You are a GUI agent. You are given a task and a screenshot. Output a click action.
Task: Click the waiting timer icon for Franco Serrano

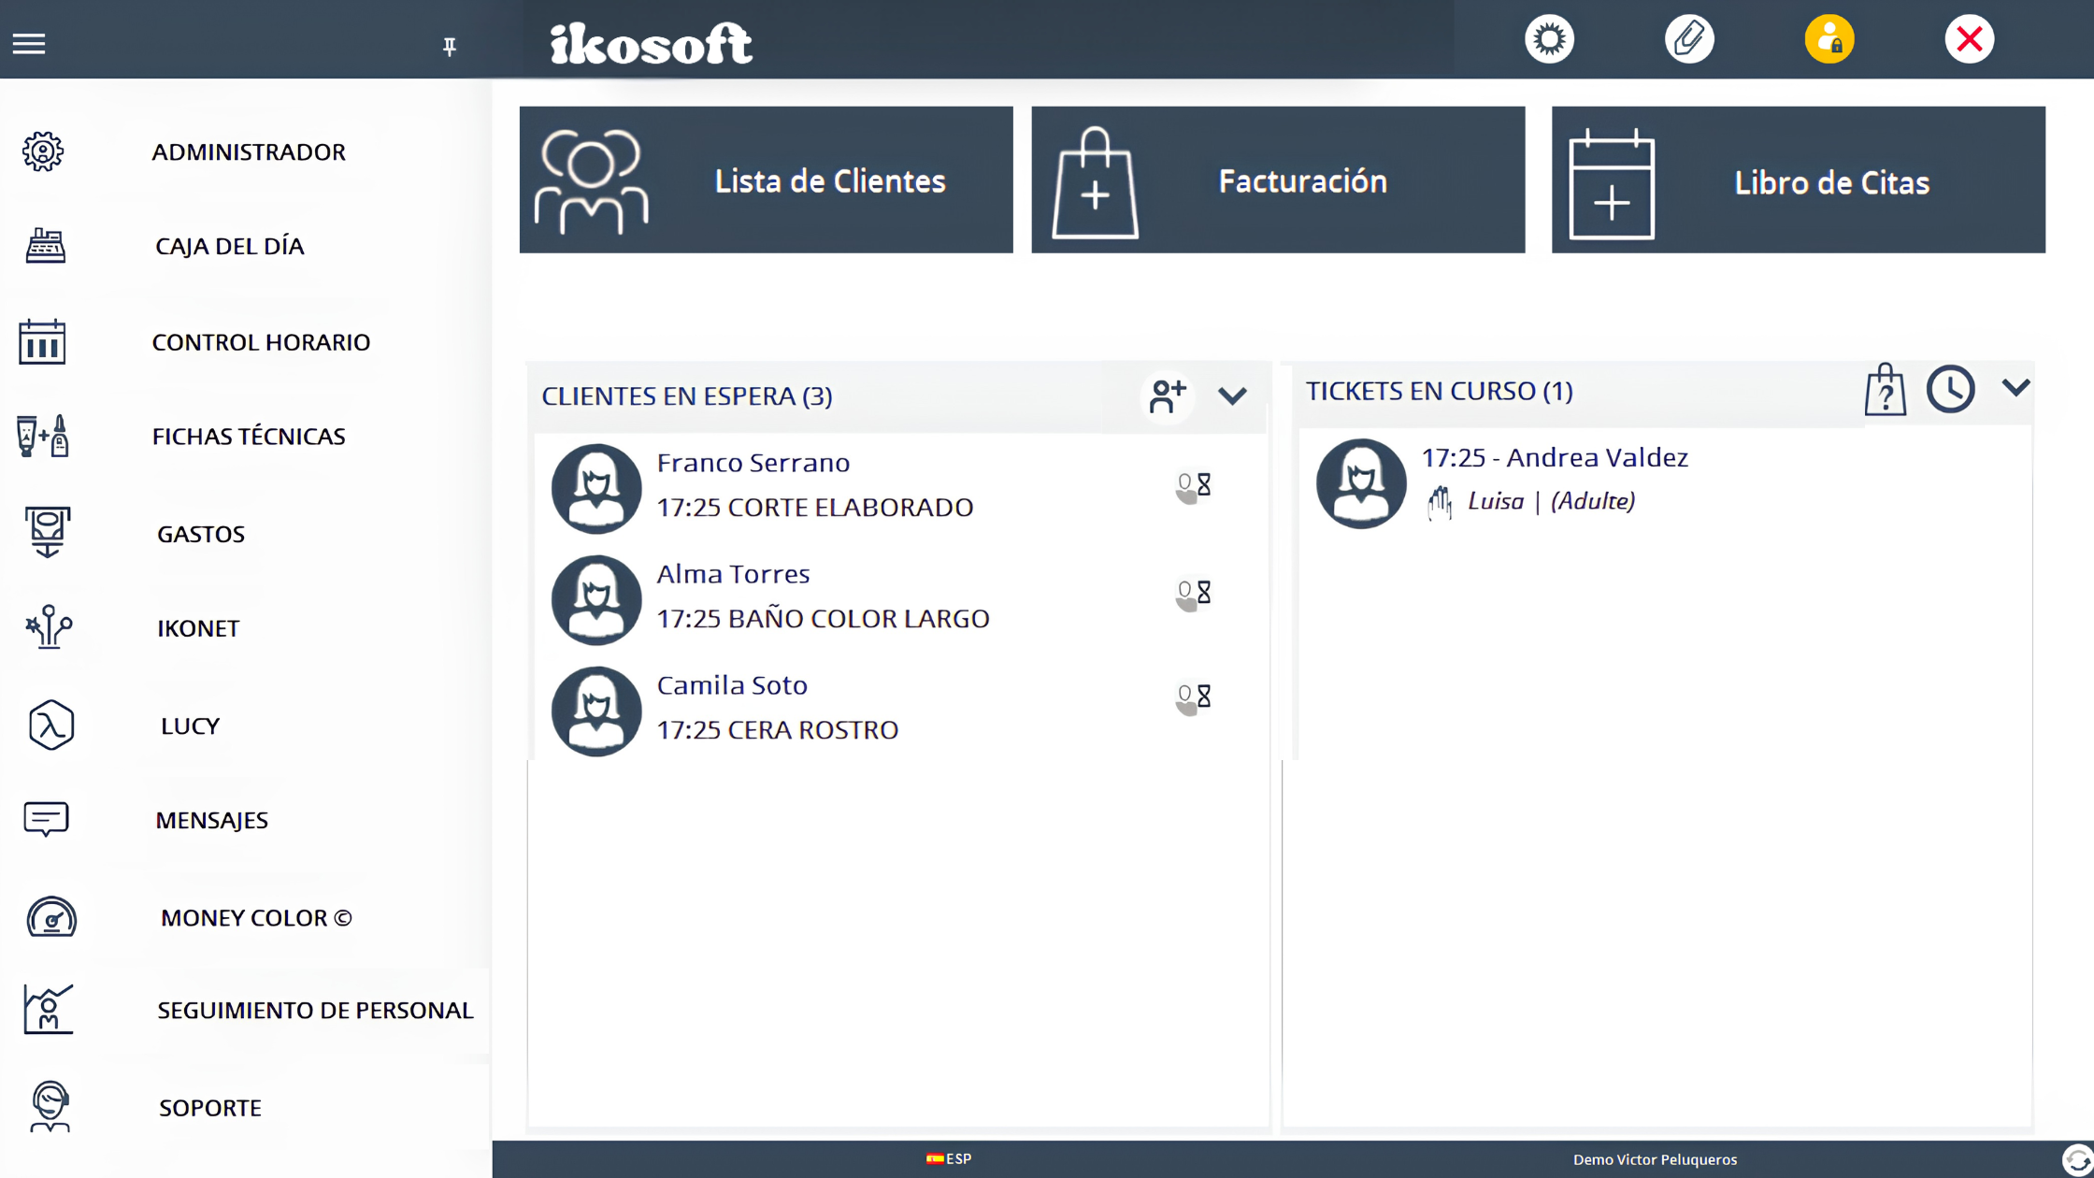tap(1193, 487)
